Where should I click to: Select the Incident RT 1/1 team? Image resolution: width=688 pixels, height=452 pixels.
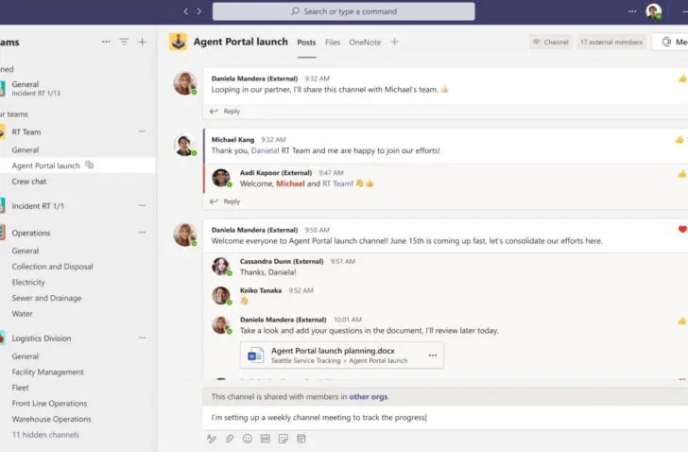(x=38, y=206)
